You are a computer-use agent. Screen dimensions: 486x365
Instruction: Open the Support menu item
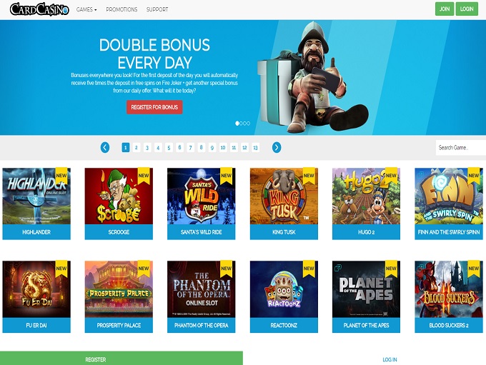pos(157,9)
